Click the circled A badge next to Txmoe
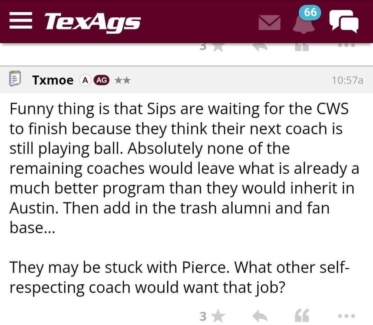The width and height of the screenshot is (373, 325). pyautogui.click(x=86, y=80)
